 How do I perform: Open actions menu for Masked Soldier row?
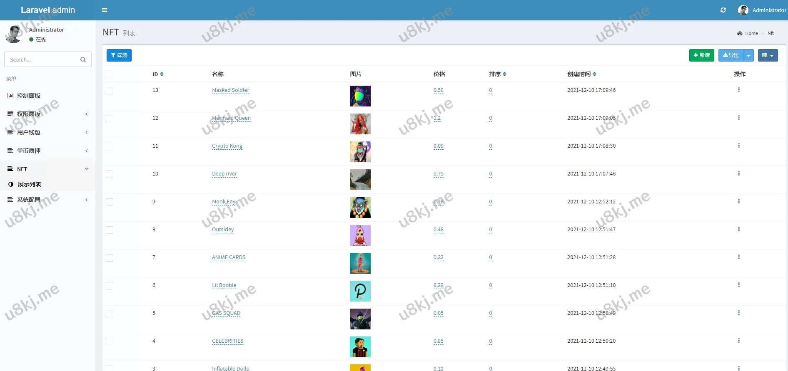[x=738, y=90]
